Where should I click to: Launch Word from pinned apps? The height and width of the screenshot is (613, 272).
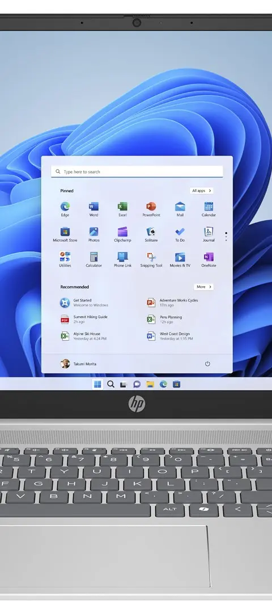pyautogui.click(x=93, y=209)
